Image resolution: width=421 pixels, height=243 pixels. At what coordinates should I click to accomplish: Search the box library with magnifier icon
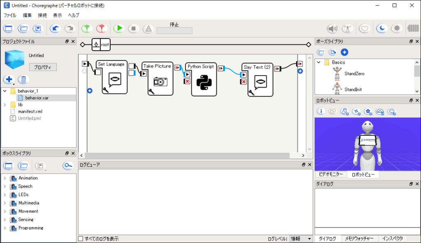(68, 165)
